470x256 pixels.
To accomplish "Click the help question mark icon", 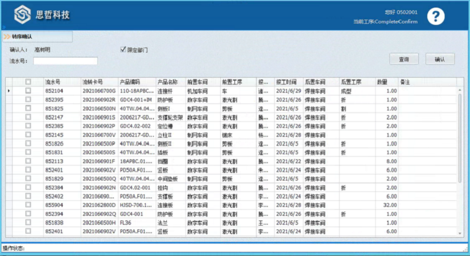I will 435,16.
